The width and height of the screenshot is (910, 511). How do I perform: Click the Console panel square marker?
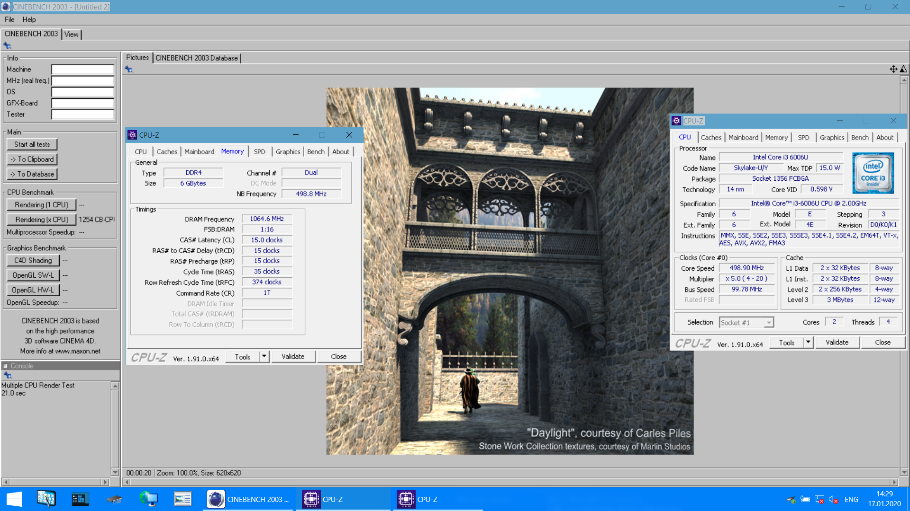(6, 366)
